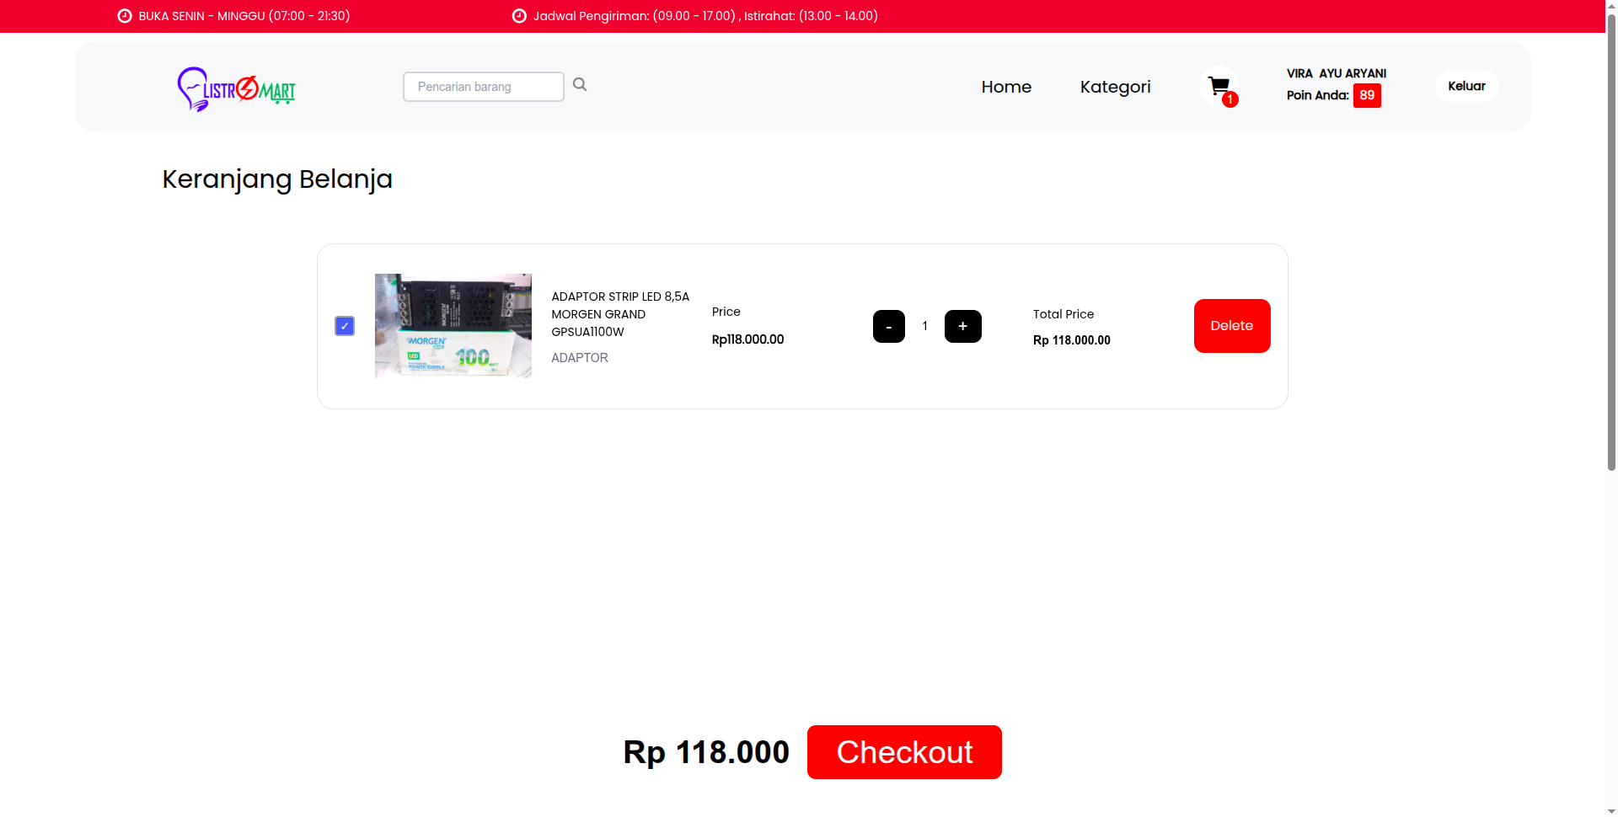This screenshot has height=817, width=1618.
Task: Click the red cart count badge
Action: click(1230, 99)
